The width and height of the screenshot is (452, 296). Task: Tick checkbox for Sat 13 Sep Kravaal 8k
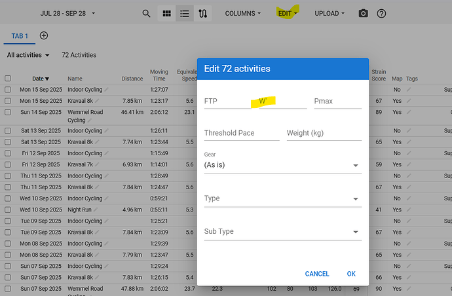coord(8,142)
